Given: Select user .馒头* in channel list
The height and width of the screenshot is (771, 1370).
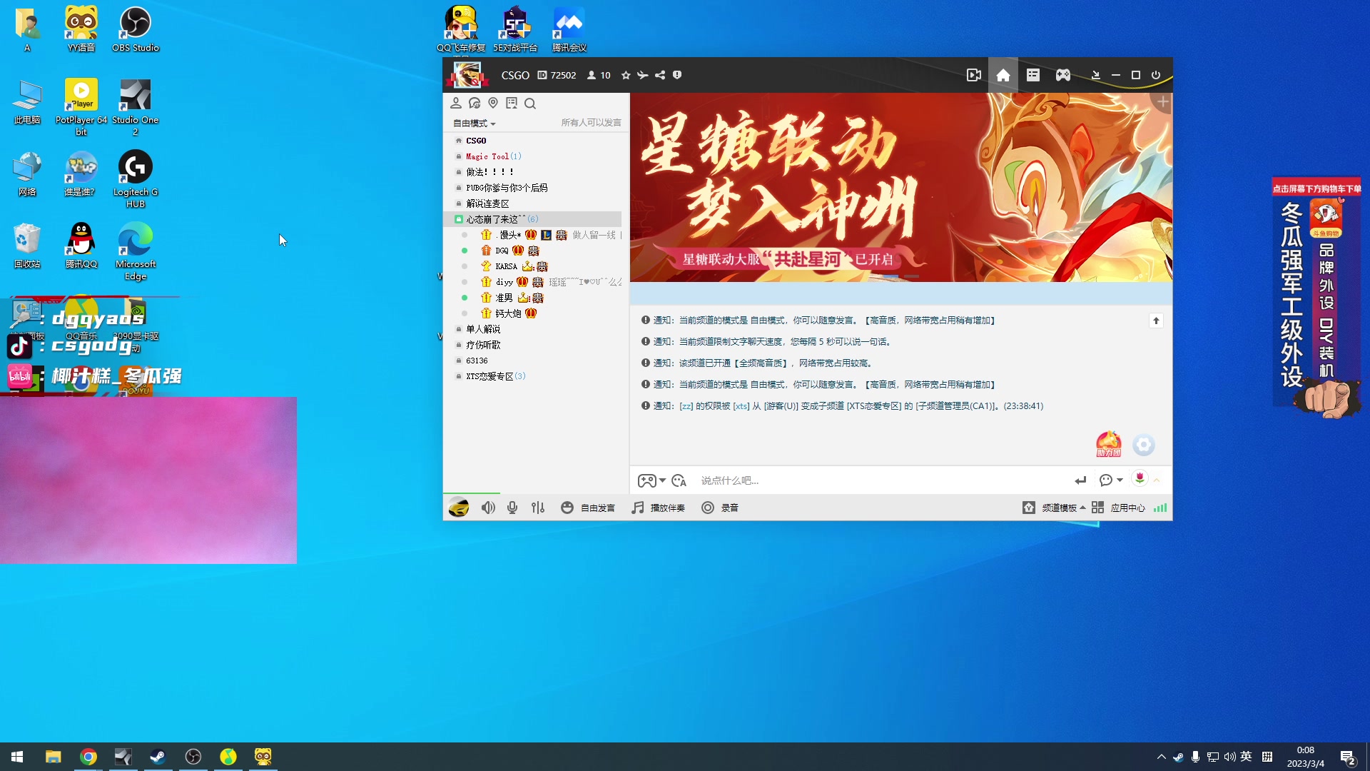Looking at the screenshot, I should pyautogui.click(x=509, y=235).
